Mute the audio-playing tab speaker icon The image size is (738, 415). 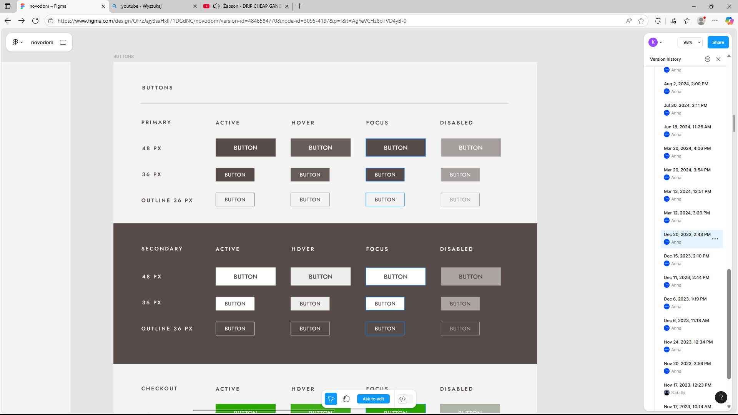[x=216, y=6]
